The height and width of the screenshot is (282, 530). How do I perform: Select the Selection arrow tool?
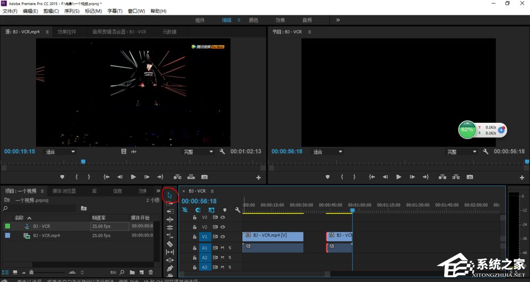point(170,195)
